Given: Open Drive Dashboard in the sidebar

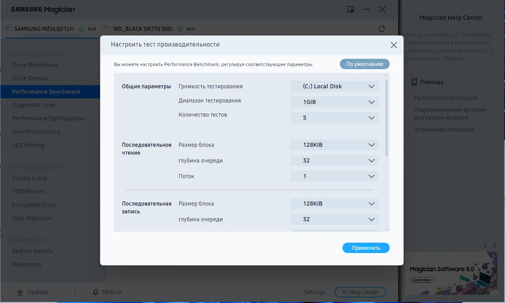Looking at the screenshot, I should point(35,65).
